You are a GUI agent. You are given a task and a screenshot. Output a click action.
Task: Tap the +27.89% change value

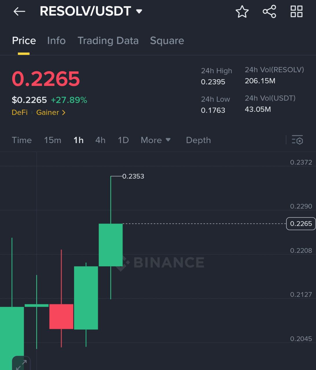[x=69, y=100]
